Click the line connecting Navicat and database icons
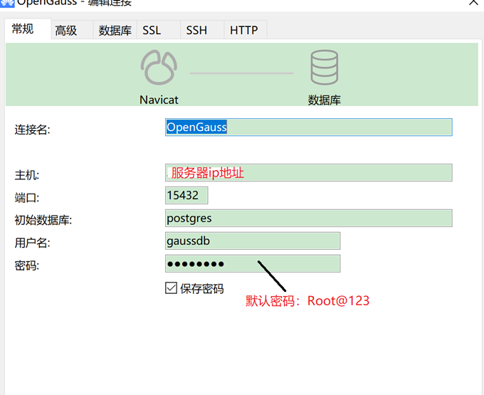 coord(241,73)
